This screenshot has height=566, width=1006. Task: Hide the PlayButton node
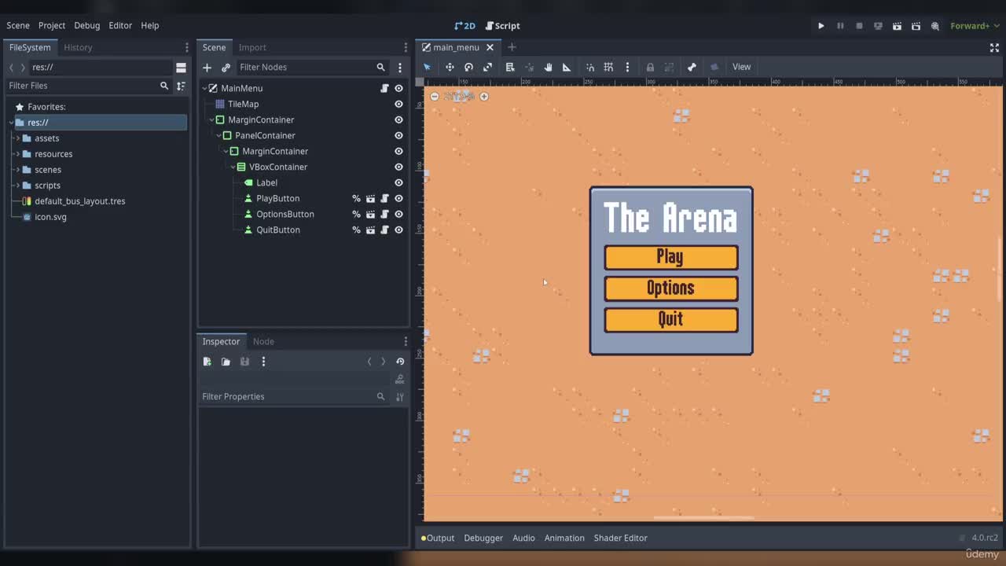tap(398, 198)
